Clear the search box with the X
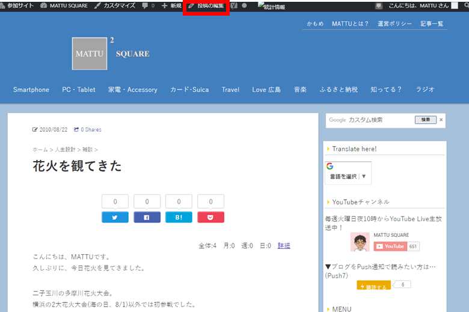The height and width of the screenshot is (312, 469). [441, 120]
